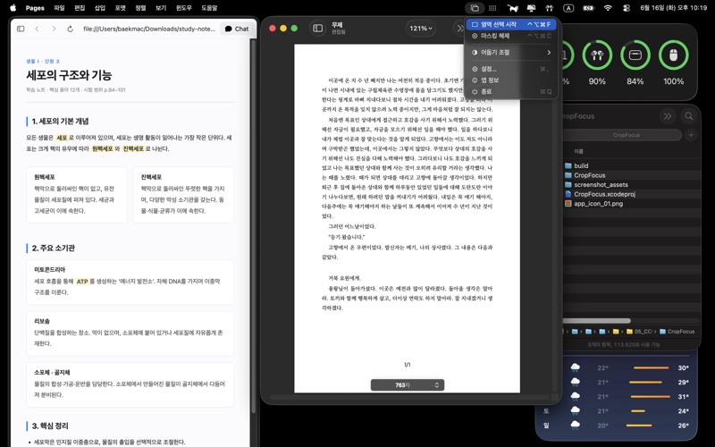Open the 윈도우 menu
Screen dimensions: 715x447
[x=184, y=8]
